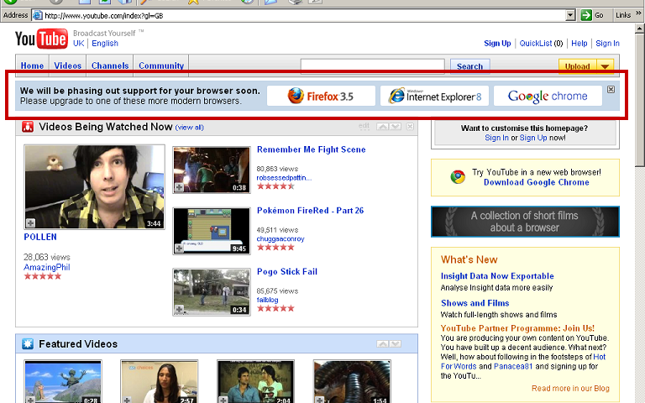The image size is (645, 403).
Task: Click the Chrome icon beside Download Google Chrome
Action: (458, 177)
